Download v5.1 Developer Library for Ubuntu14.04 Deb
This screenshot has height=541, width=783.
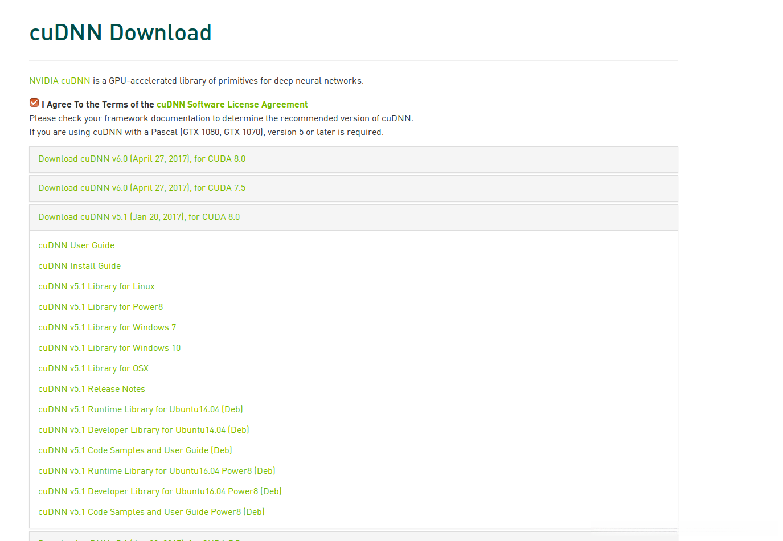pos(144,430)
